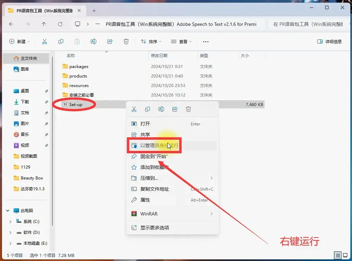Screen dimensions: 352x261
Task: Expand the 此电脑 tree in the sidebar
Action: click(7, 210)
